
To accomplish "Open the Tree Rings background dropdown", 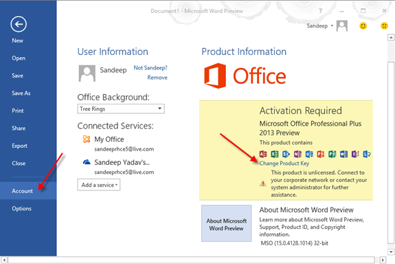I will point(121,109).
